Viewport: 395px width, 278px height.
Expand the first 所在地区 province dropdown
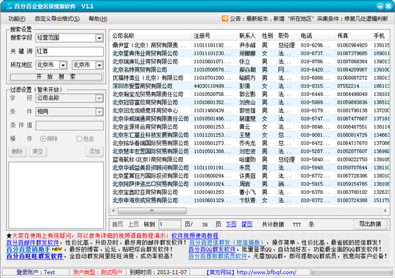coord(63,65)
